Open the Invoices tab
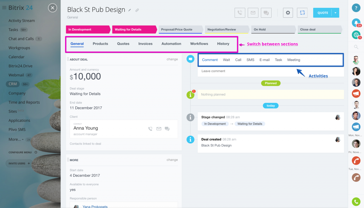The height and width of the screenshot is (208, 364). [145, 44]
